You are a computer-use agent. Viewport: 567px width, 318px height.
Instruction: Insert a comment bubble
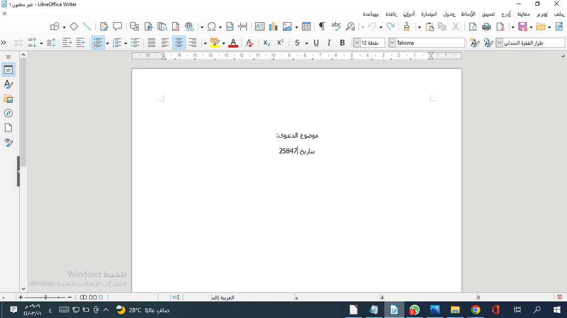pyautogui.click(x=117, y=27)
